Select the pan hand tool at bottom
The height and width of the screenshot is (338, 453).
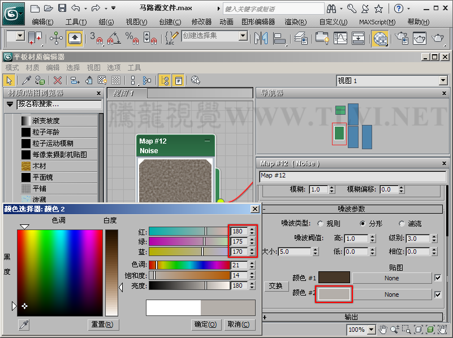[383, 330]
